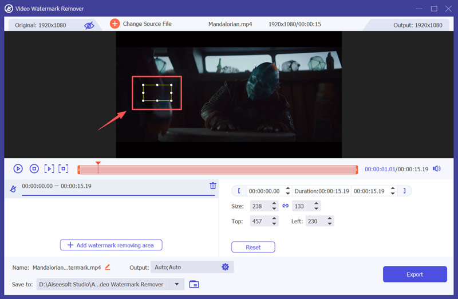This screenshot has height=299, width=458.
Task: Increase the width value 238 with the up arrow
Action: pyautogui.click(x=274, y=203)
